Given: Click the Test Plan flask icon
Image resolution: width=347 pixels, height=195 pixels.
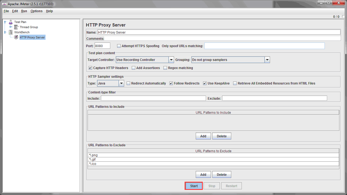Looking at the screenshot, I should pyautogui.click(x=11, y=22).
